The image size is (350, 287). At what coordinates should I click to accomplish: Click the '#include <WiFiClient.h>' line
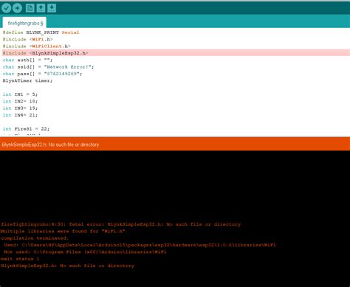(x=37, y=46)
